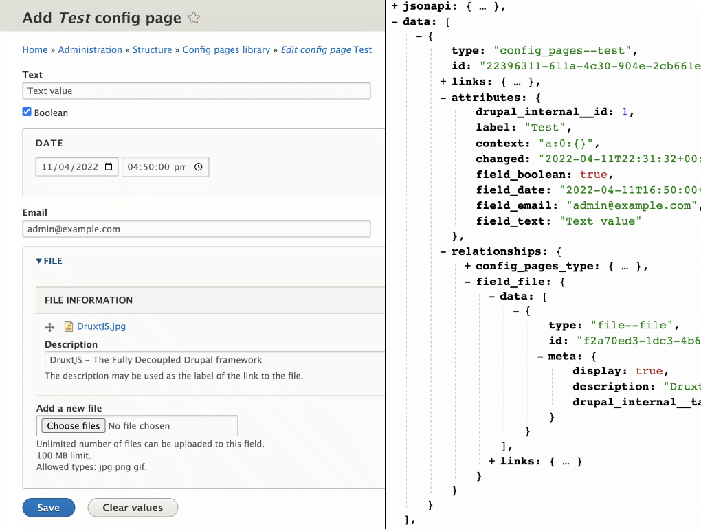Open Administration breadcrumb link
This screenshot has height=529, width=701.
(90, 49)
